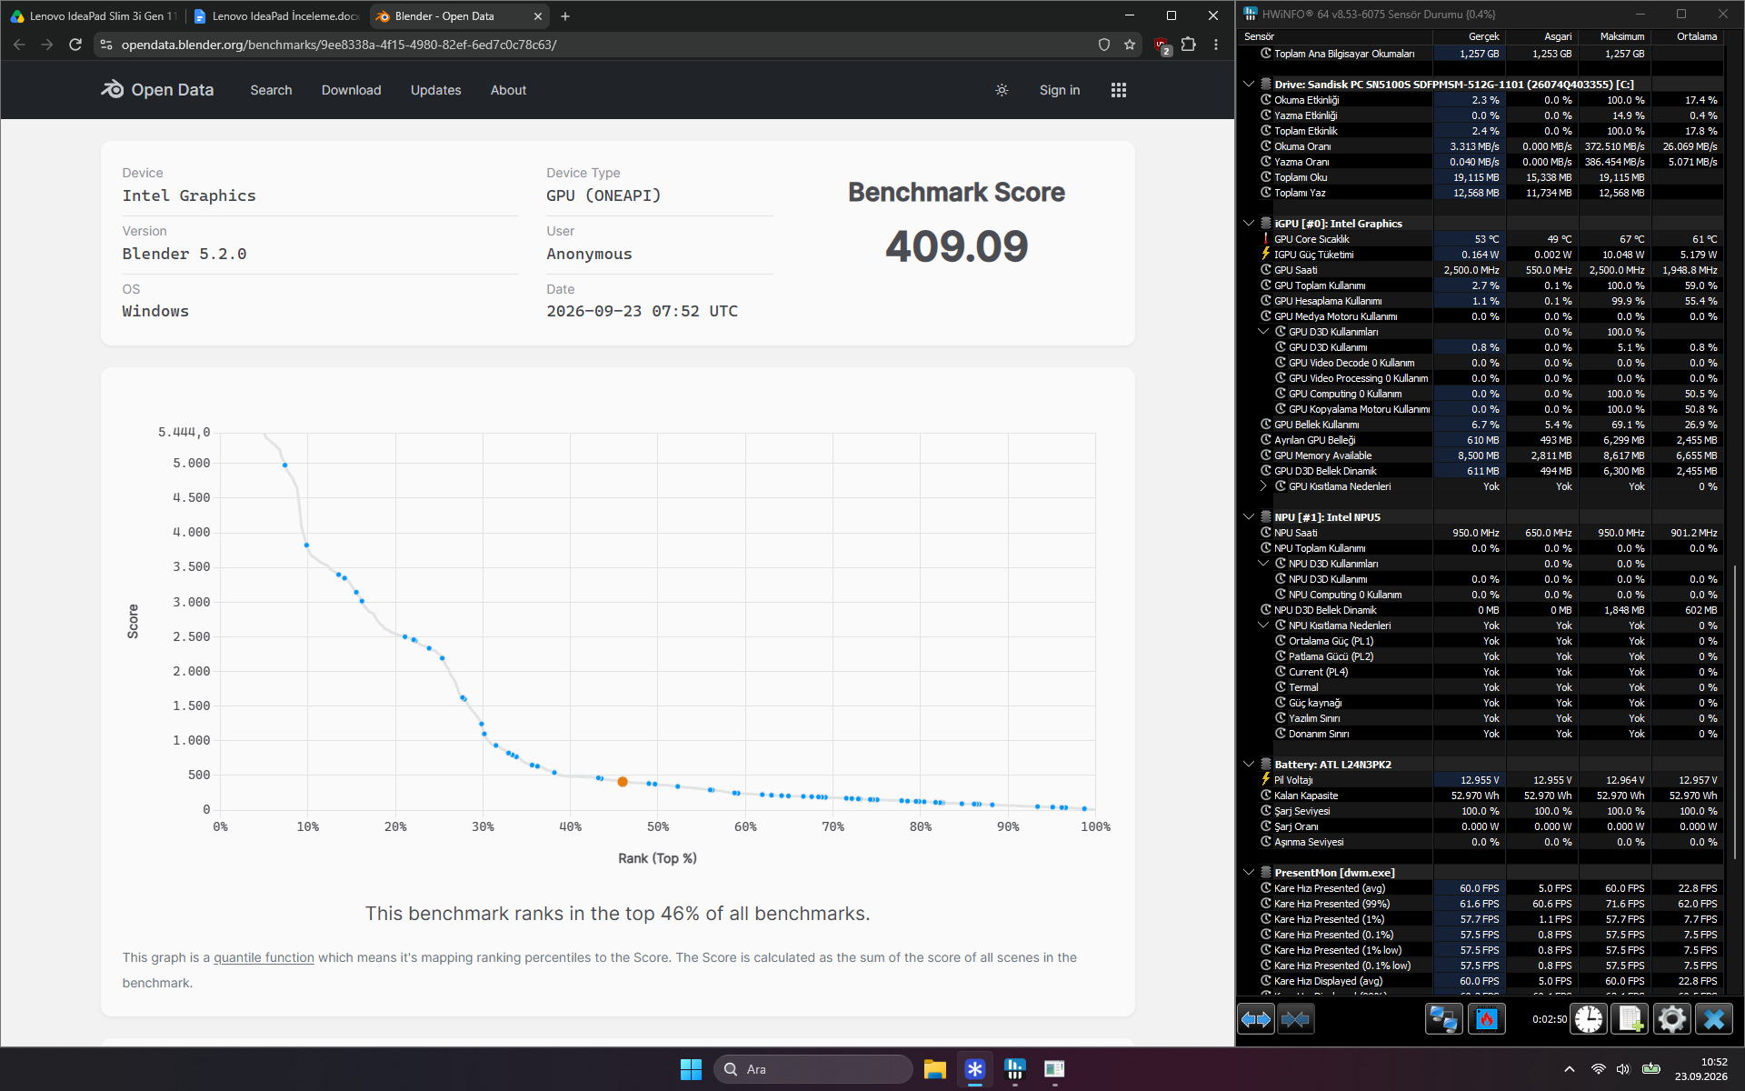
Task: Open the Download nav item
Action: 351,90
